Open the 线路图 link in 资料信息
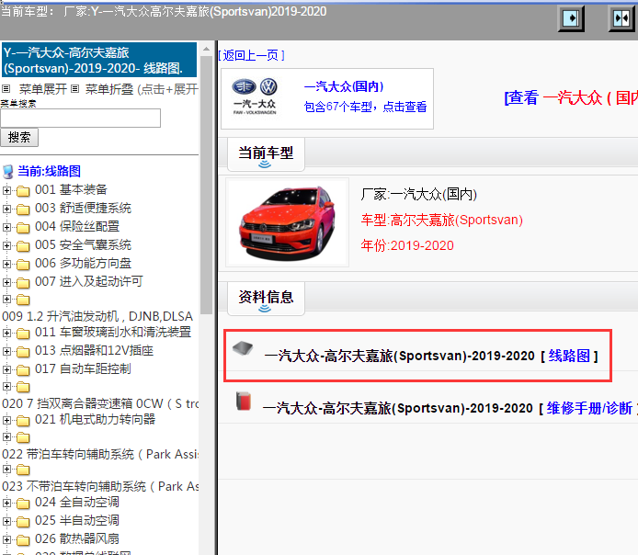 [x=568, y=356]
